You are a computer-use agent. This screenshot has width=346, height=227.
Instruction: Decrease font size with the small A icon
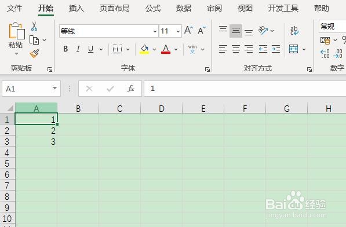pyautogui.click(x=202, y=31)
